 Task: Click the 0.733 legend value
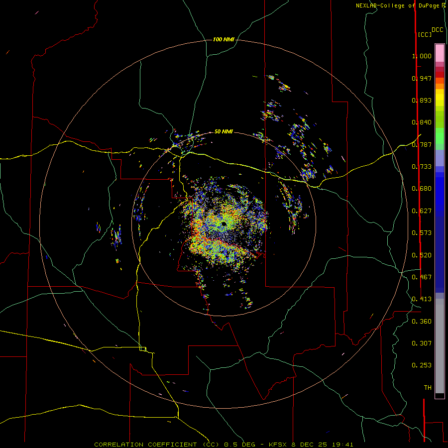point(422,167)
